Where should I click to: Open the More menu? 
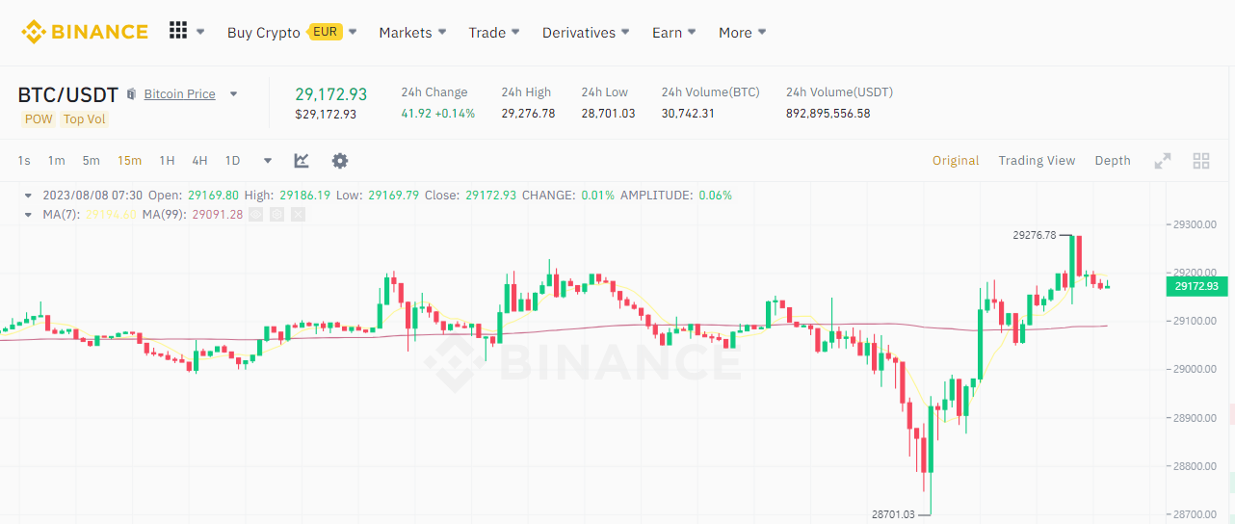[743, 32]
